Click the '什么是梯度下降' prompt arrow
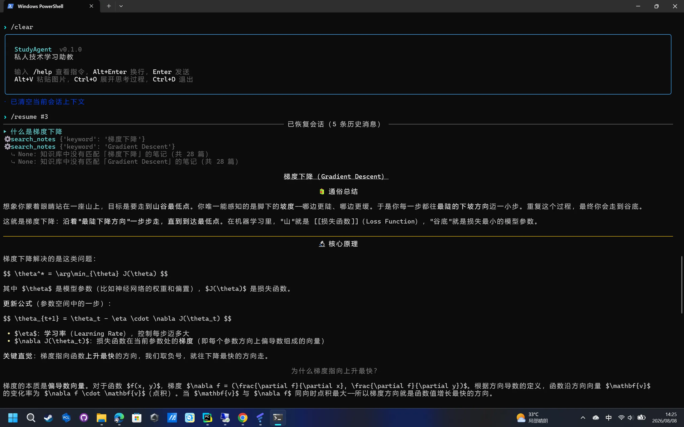Screen dimensions: 684x427 [5, 132]
